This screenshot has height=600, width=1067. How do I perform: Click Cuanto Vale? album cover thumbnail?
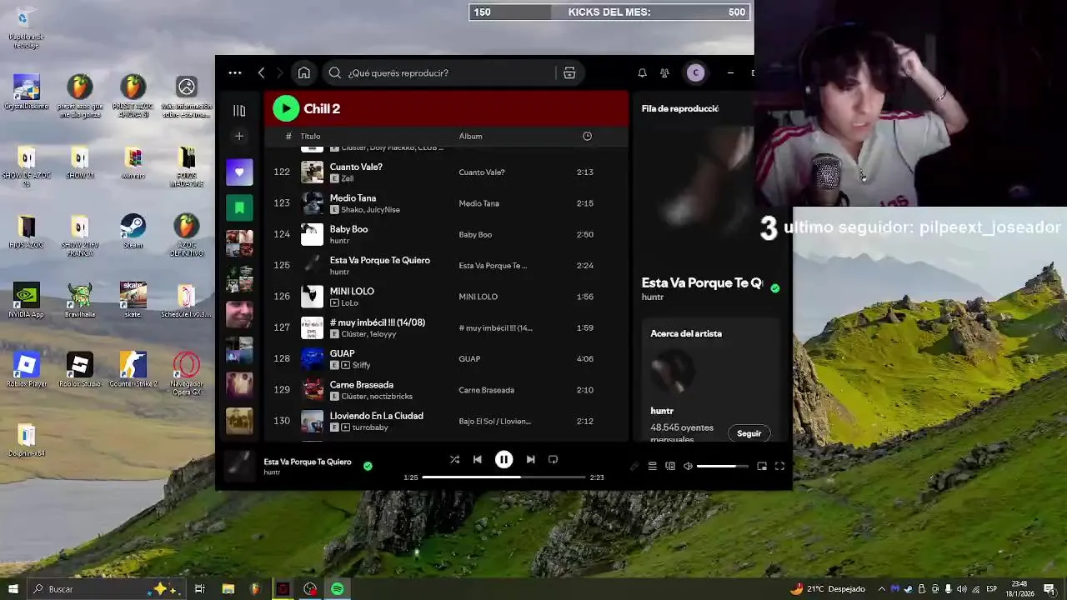click(312, 172)
